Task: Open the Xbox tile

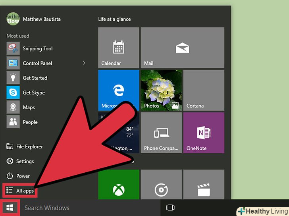Action: 119,185
